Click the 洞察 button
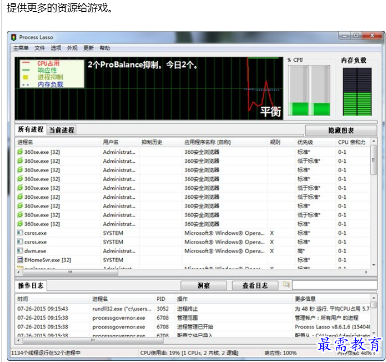Image resolution: width=386 pixels, height=362 pixels. (204, 286)
